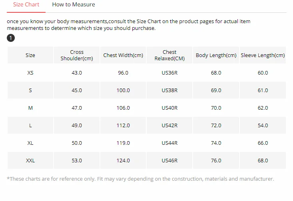This screenshot has height=201, width=293.
Task: Click the Chest Width(cm) column header
Action: click(x=123, y=55)
